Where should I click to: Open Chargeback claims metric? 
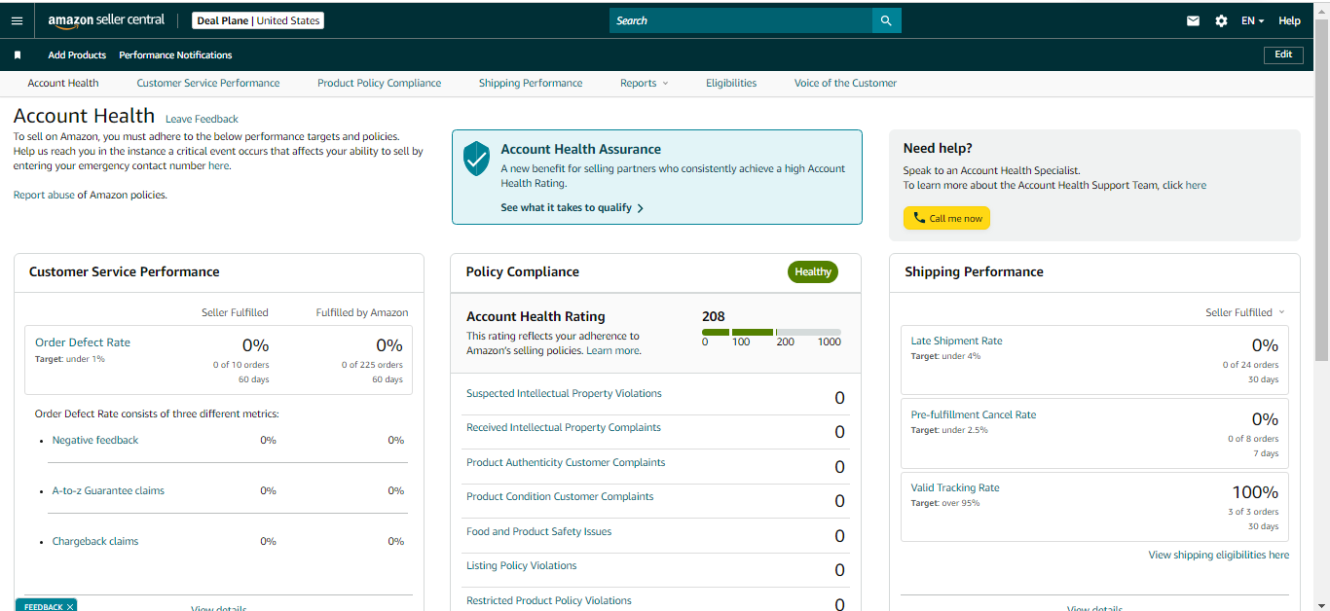pyautogui.click(x=95, y=542)
